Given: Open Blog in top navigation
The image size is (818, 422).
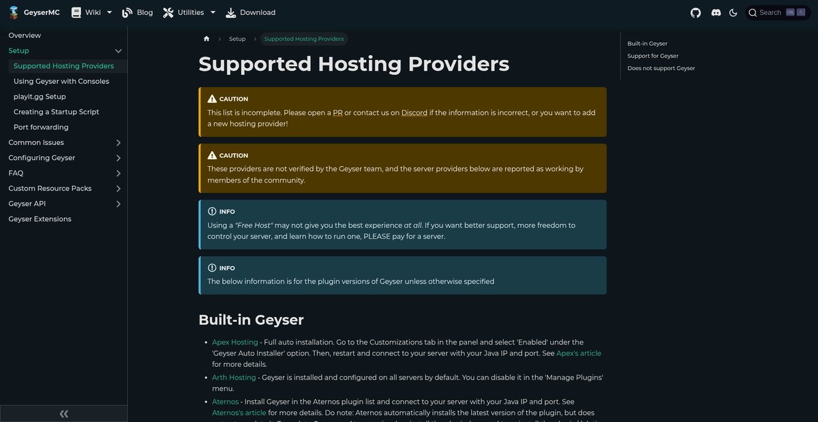Looking at the screenshot, I should point(145,12).
